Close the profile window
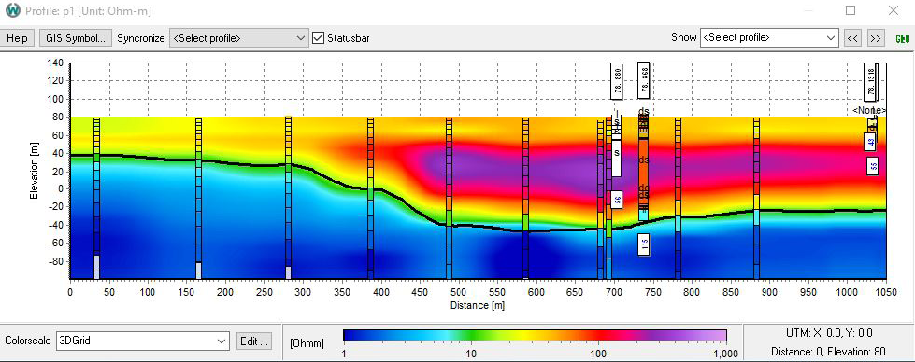Viewport: 915px width, 362px height. (x=893, y=10)
